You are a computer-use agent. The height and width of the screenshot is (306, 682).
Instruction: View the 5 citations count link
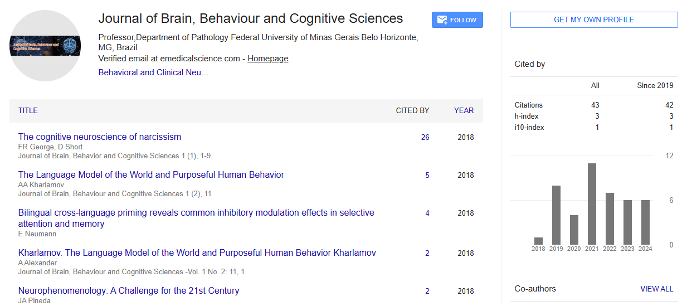pyautogui.click(x=427, y=175)
